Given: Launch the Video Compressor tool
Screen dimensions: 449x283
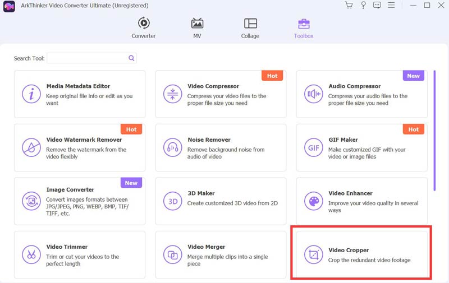Looking at the screenshot, I should point(221,94).
